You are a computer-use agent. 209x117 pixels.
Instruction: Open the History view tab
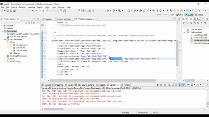point(125,85)
